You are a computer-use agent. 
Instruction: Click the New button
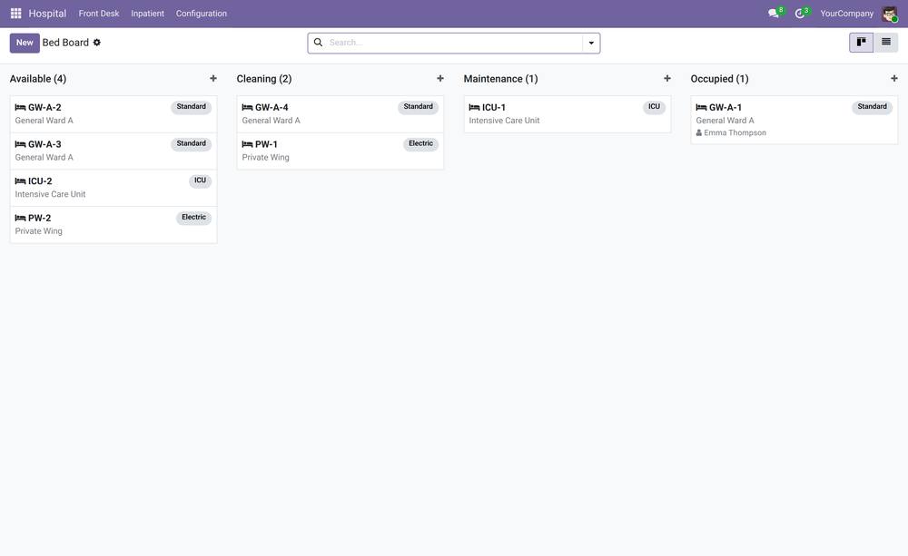pyautogui.click(x=25, y=43)
